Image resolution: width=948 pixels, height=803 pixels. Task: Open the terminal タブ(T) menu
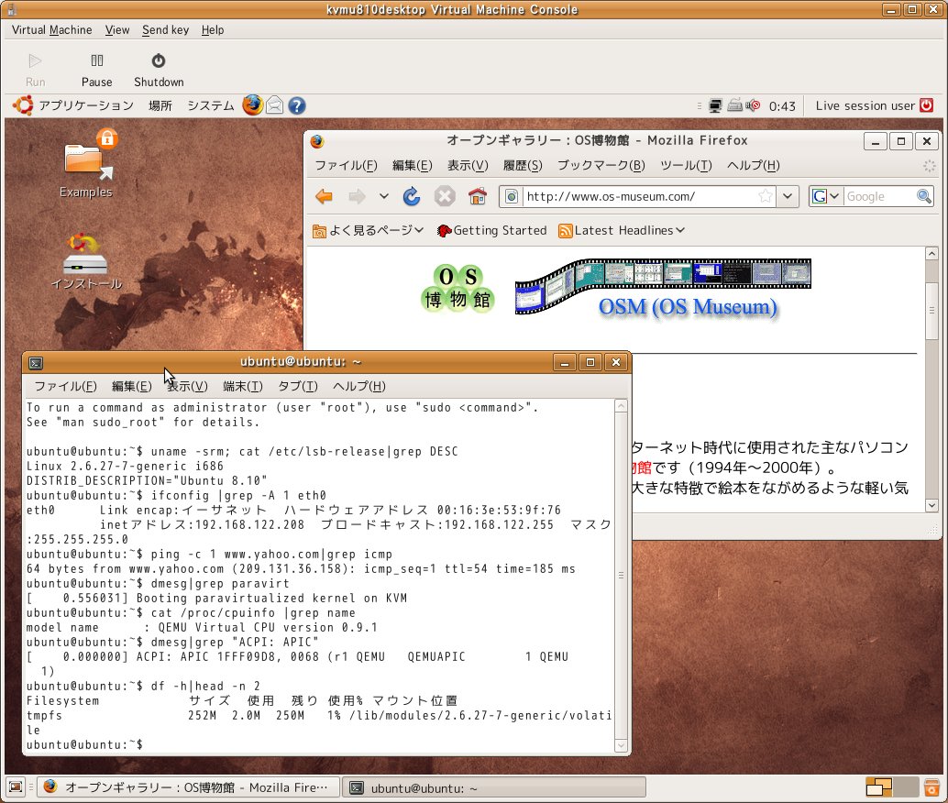pos(297,386)
